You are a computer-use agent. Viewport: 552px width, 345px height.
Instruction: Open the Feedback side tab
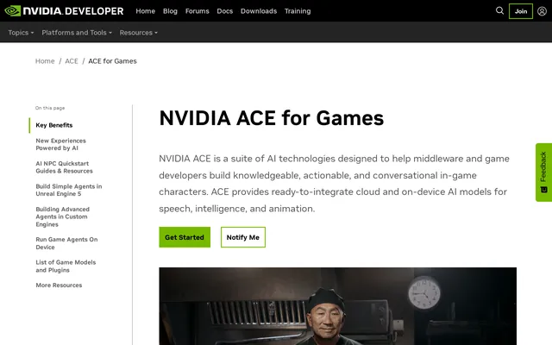coord(543,172)
